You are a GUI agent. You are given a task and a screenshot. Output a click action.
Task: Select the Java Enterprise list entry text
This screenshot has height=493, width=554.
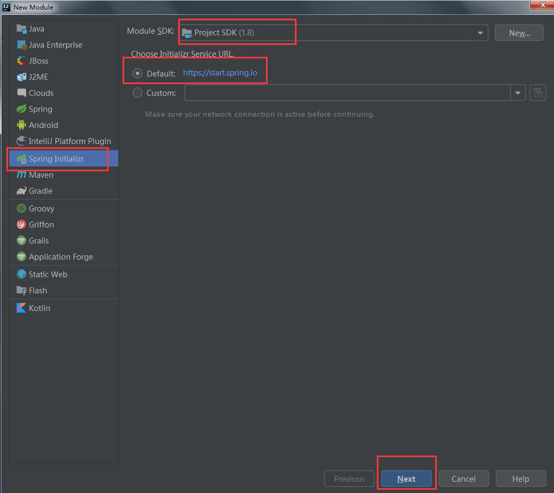[x=56, y=45]
